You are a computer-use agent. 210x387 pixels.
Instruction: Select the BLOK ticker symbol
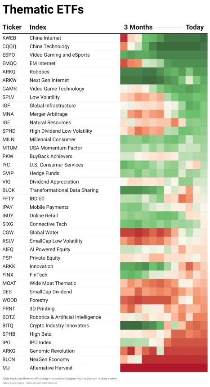point(9,190)
